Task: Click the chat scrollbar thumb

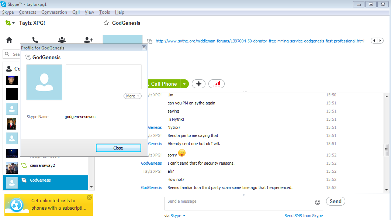Action: click(386, 150)
